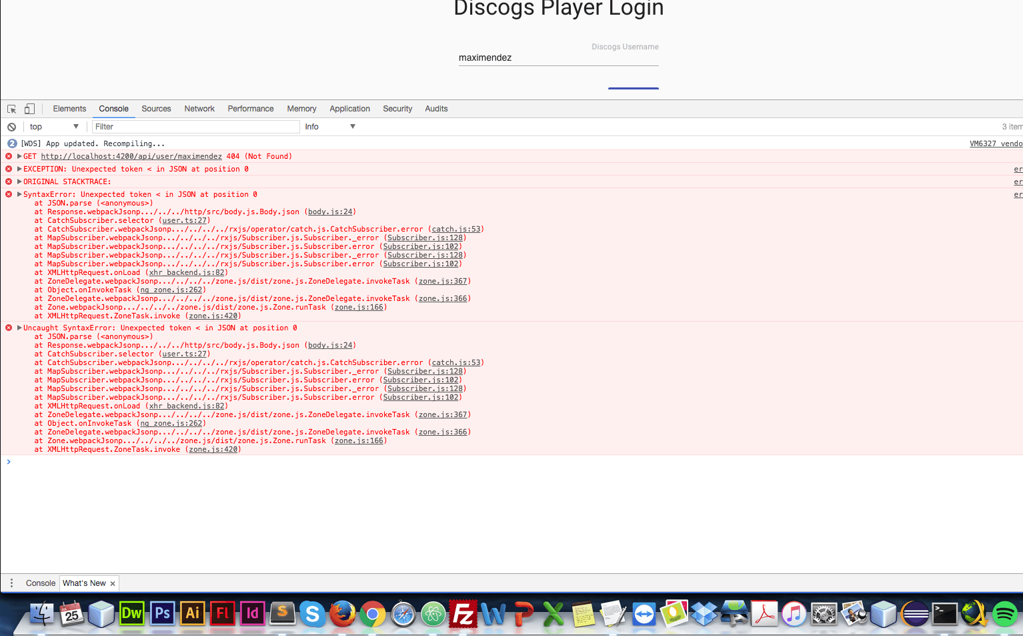The image size is (1023, 636).
Task: Switch to the Performance tab
Action: [251, 109]
